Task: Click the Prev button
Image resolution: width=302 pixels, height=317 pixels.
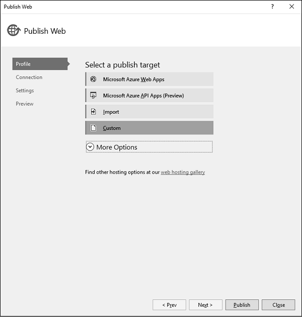Action: [x=169, y=305]
